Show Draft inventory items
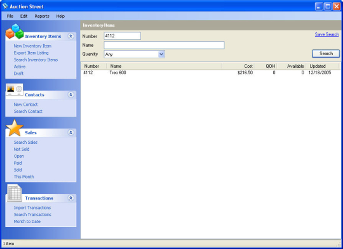Viewport: 343px width, 249px height. [18, 73]
